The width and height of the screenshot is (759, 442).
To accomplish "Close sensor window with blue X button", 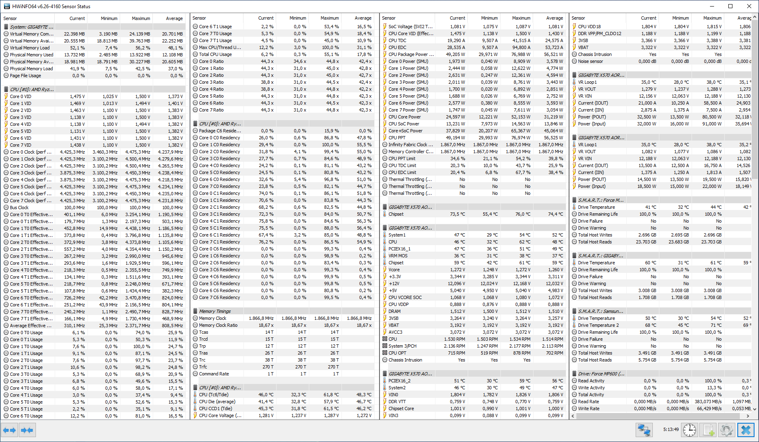I will [x=746, y=430].
